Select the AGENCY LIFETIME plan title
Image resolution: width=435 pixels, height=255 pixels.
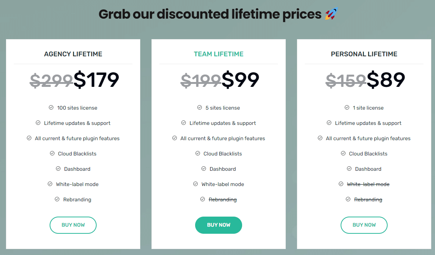click(73, 54)
